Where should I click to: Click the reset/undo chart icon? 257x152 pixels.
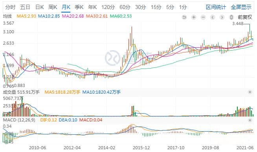184,17
